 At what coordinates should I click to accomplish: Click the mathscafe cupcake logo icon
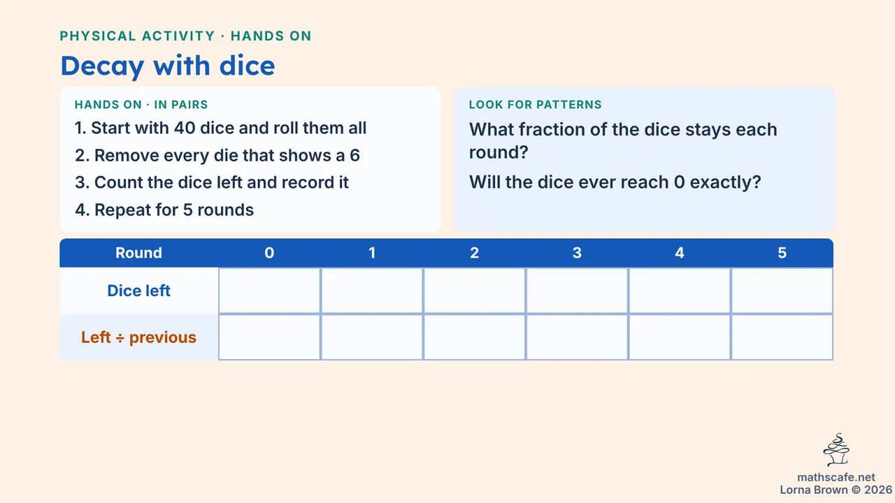pyautogui.click(x=836, y=450)
